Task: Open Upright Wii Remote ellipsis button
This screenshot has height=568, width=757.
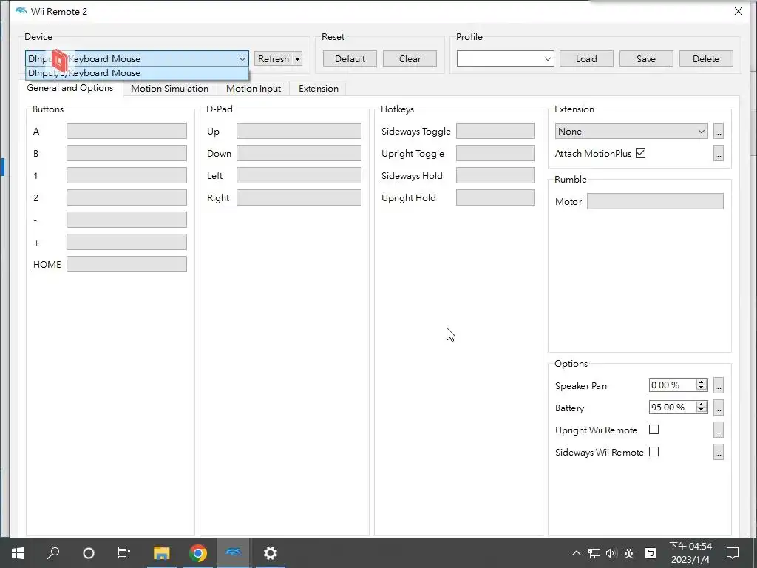Action: (719, 430)
